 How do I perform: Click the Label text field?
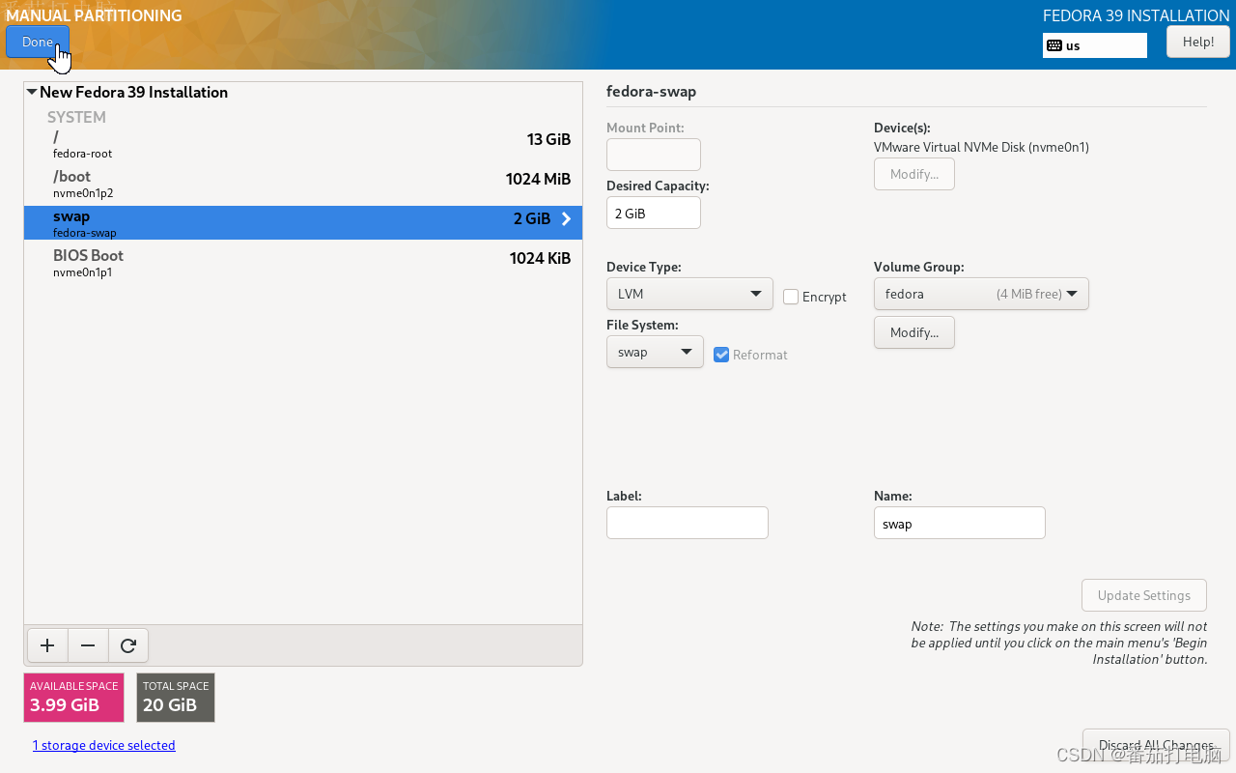click(688, 523)
